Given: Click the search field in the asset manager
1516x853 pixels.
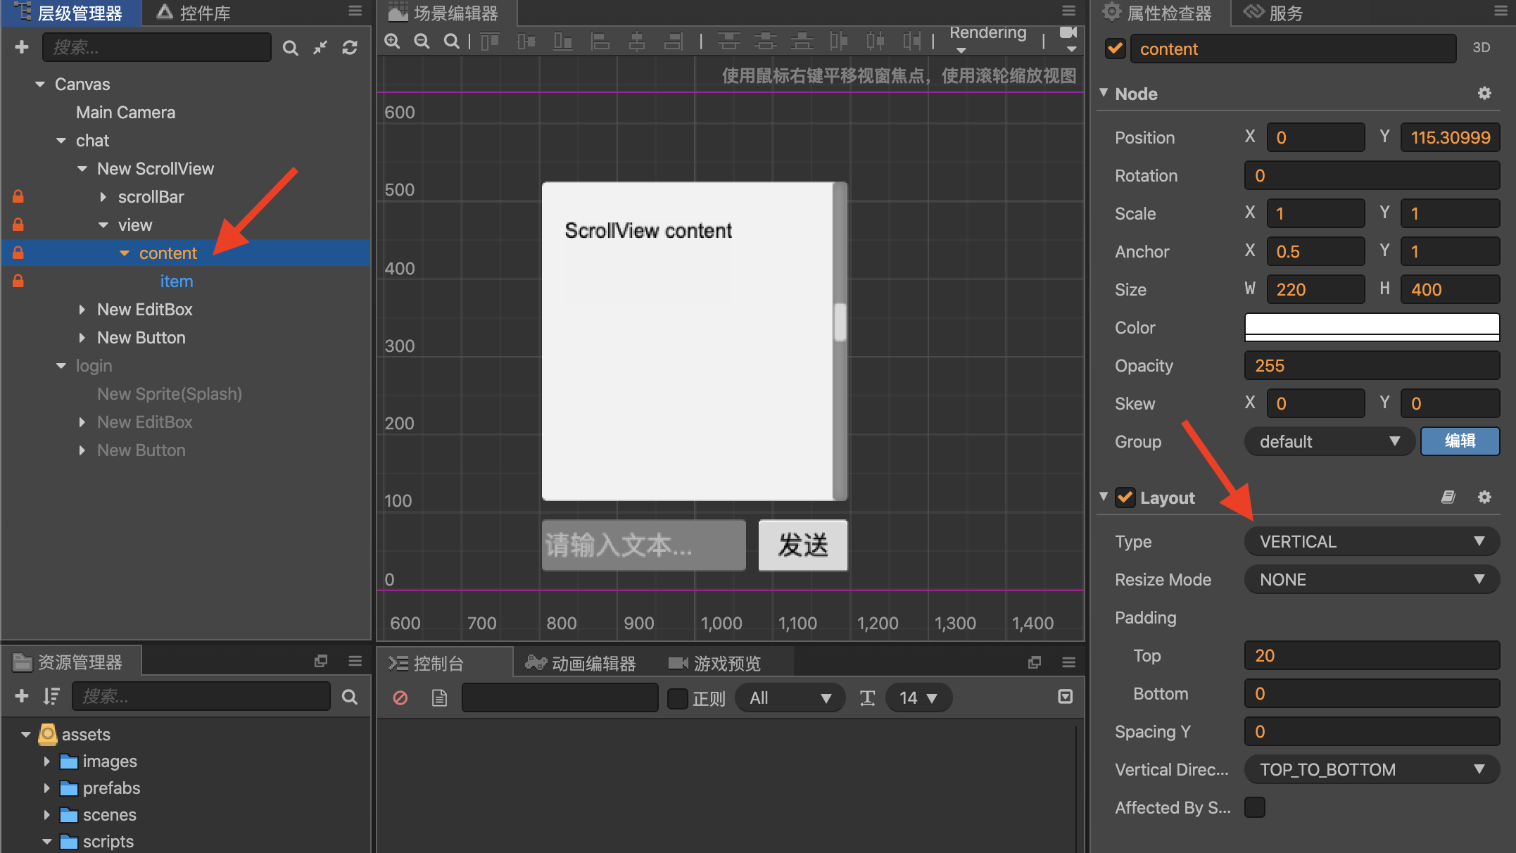Looking at the screenshot, I should coord(201,696).
